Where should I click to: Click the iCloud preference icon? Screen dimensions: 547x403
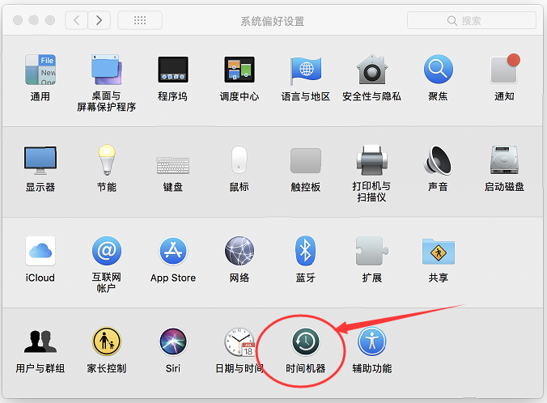[x=40, y=251]
